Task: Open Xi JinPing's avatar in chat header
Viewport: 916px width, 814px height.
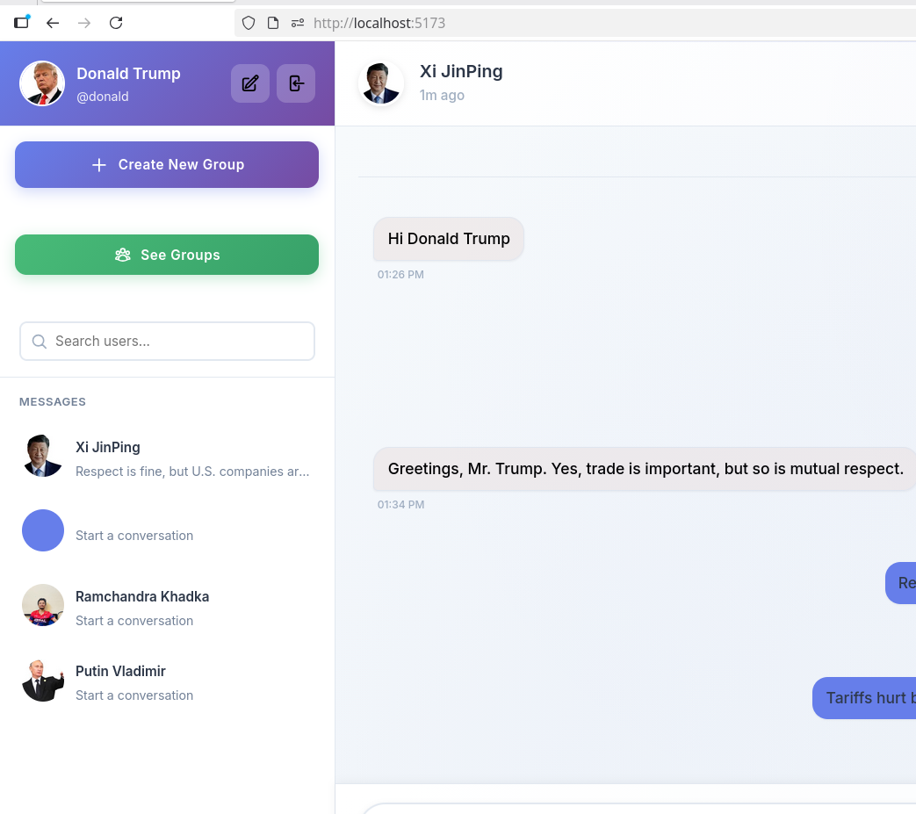Action: (x=381, y=83)
